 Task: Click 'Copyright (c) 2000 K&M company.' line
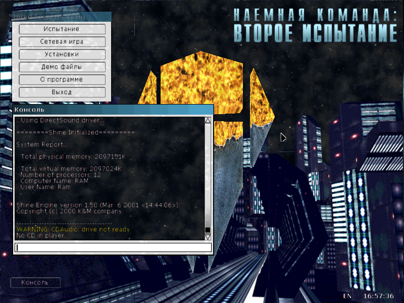coord(70,211)
